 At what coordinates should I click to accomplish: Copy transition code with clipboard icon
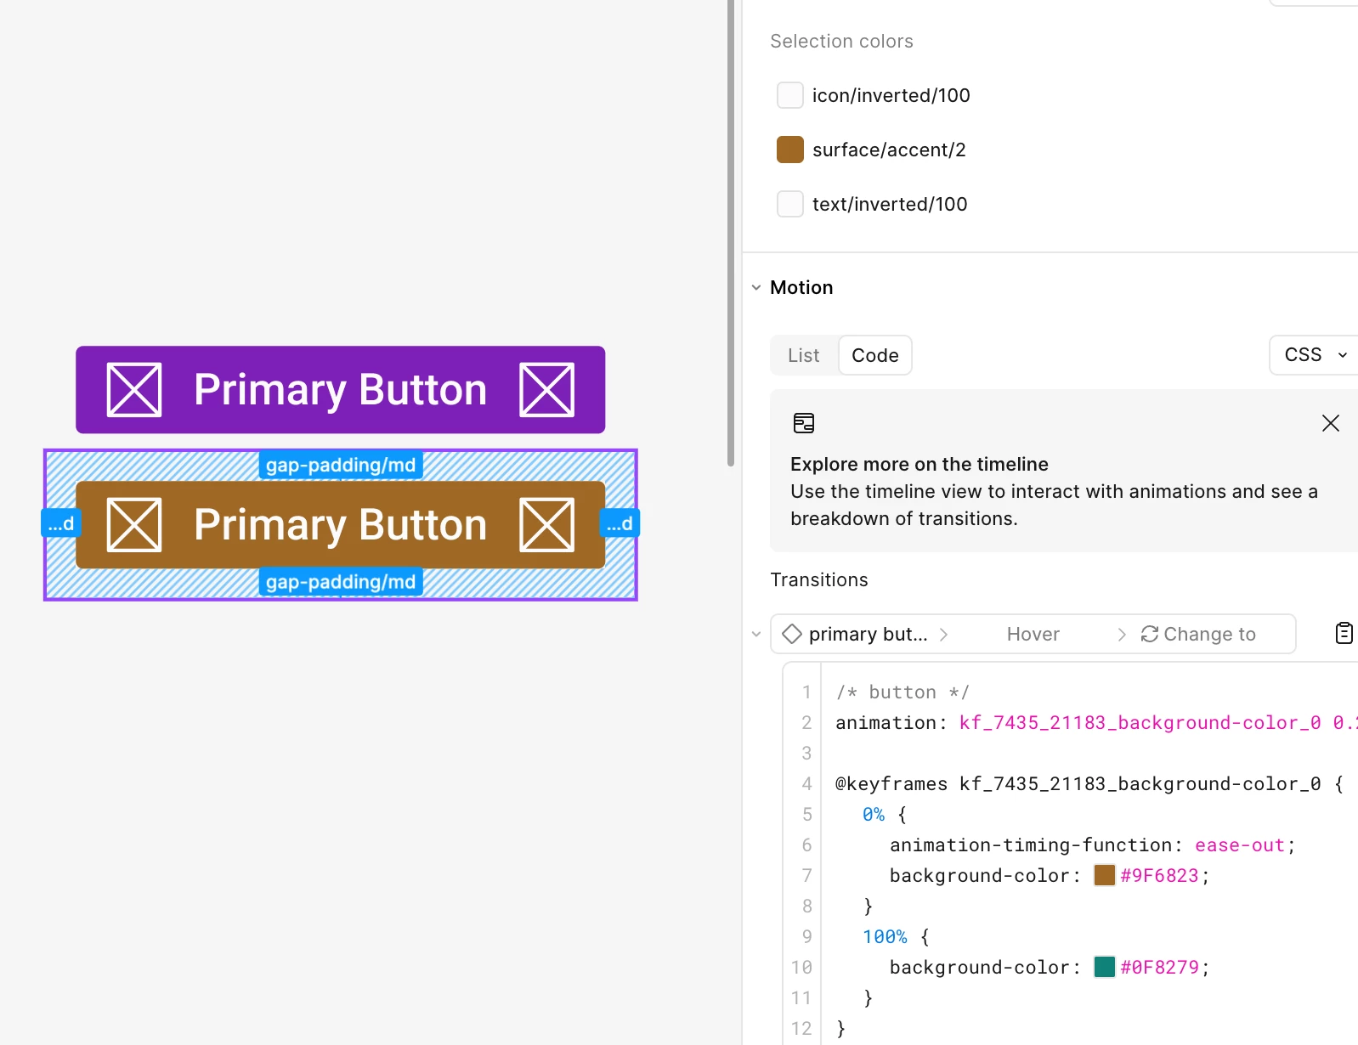coord(1344,633)
